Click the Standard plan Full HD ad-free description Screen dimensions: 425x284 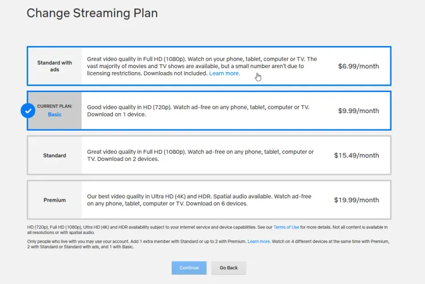(x=200, y=156)
